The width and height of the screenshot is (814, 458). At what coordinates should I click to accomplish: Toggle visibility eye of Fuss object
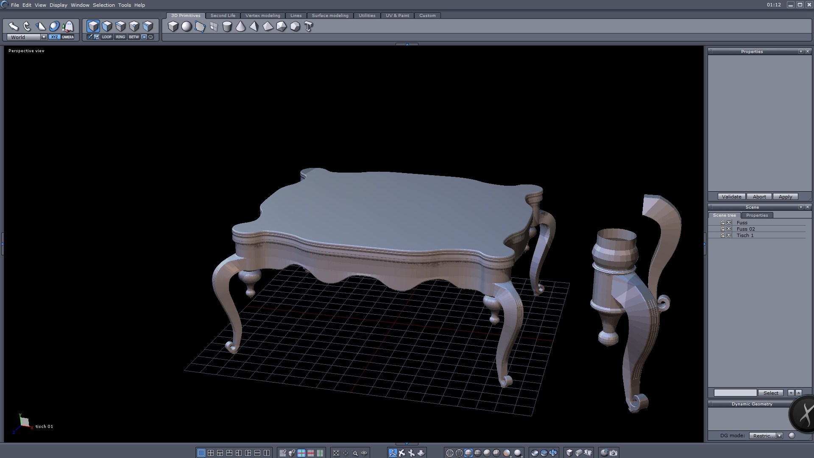point(729,223)
